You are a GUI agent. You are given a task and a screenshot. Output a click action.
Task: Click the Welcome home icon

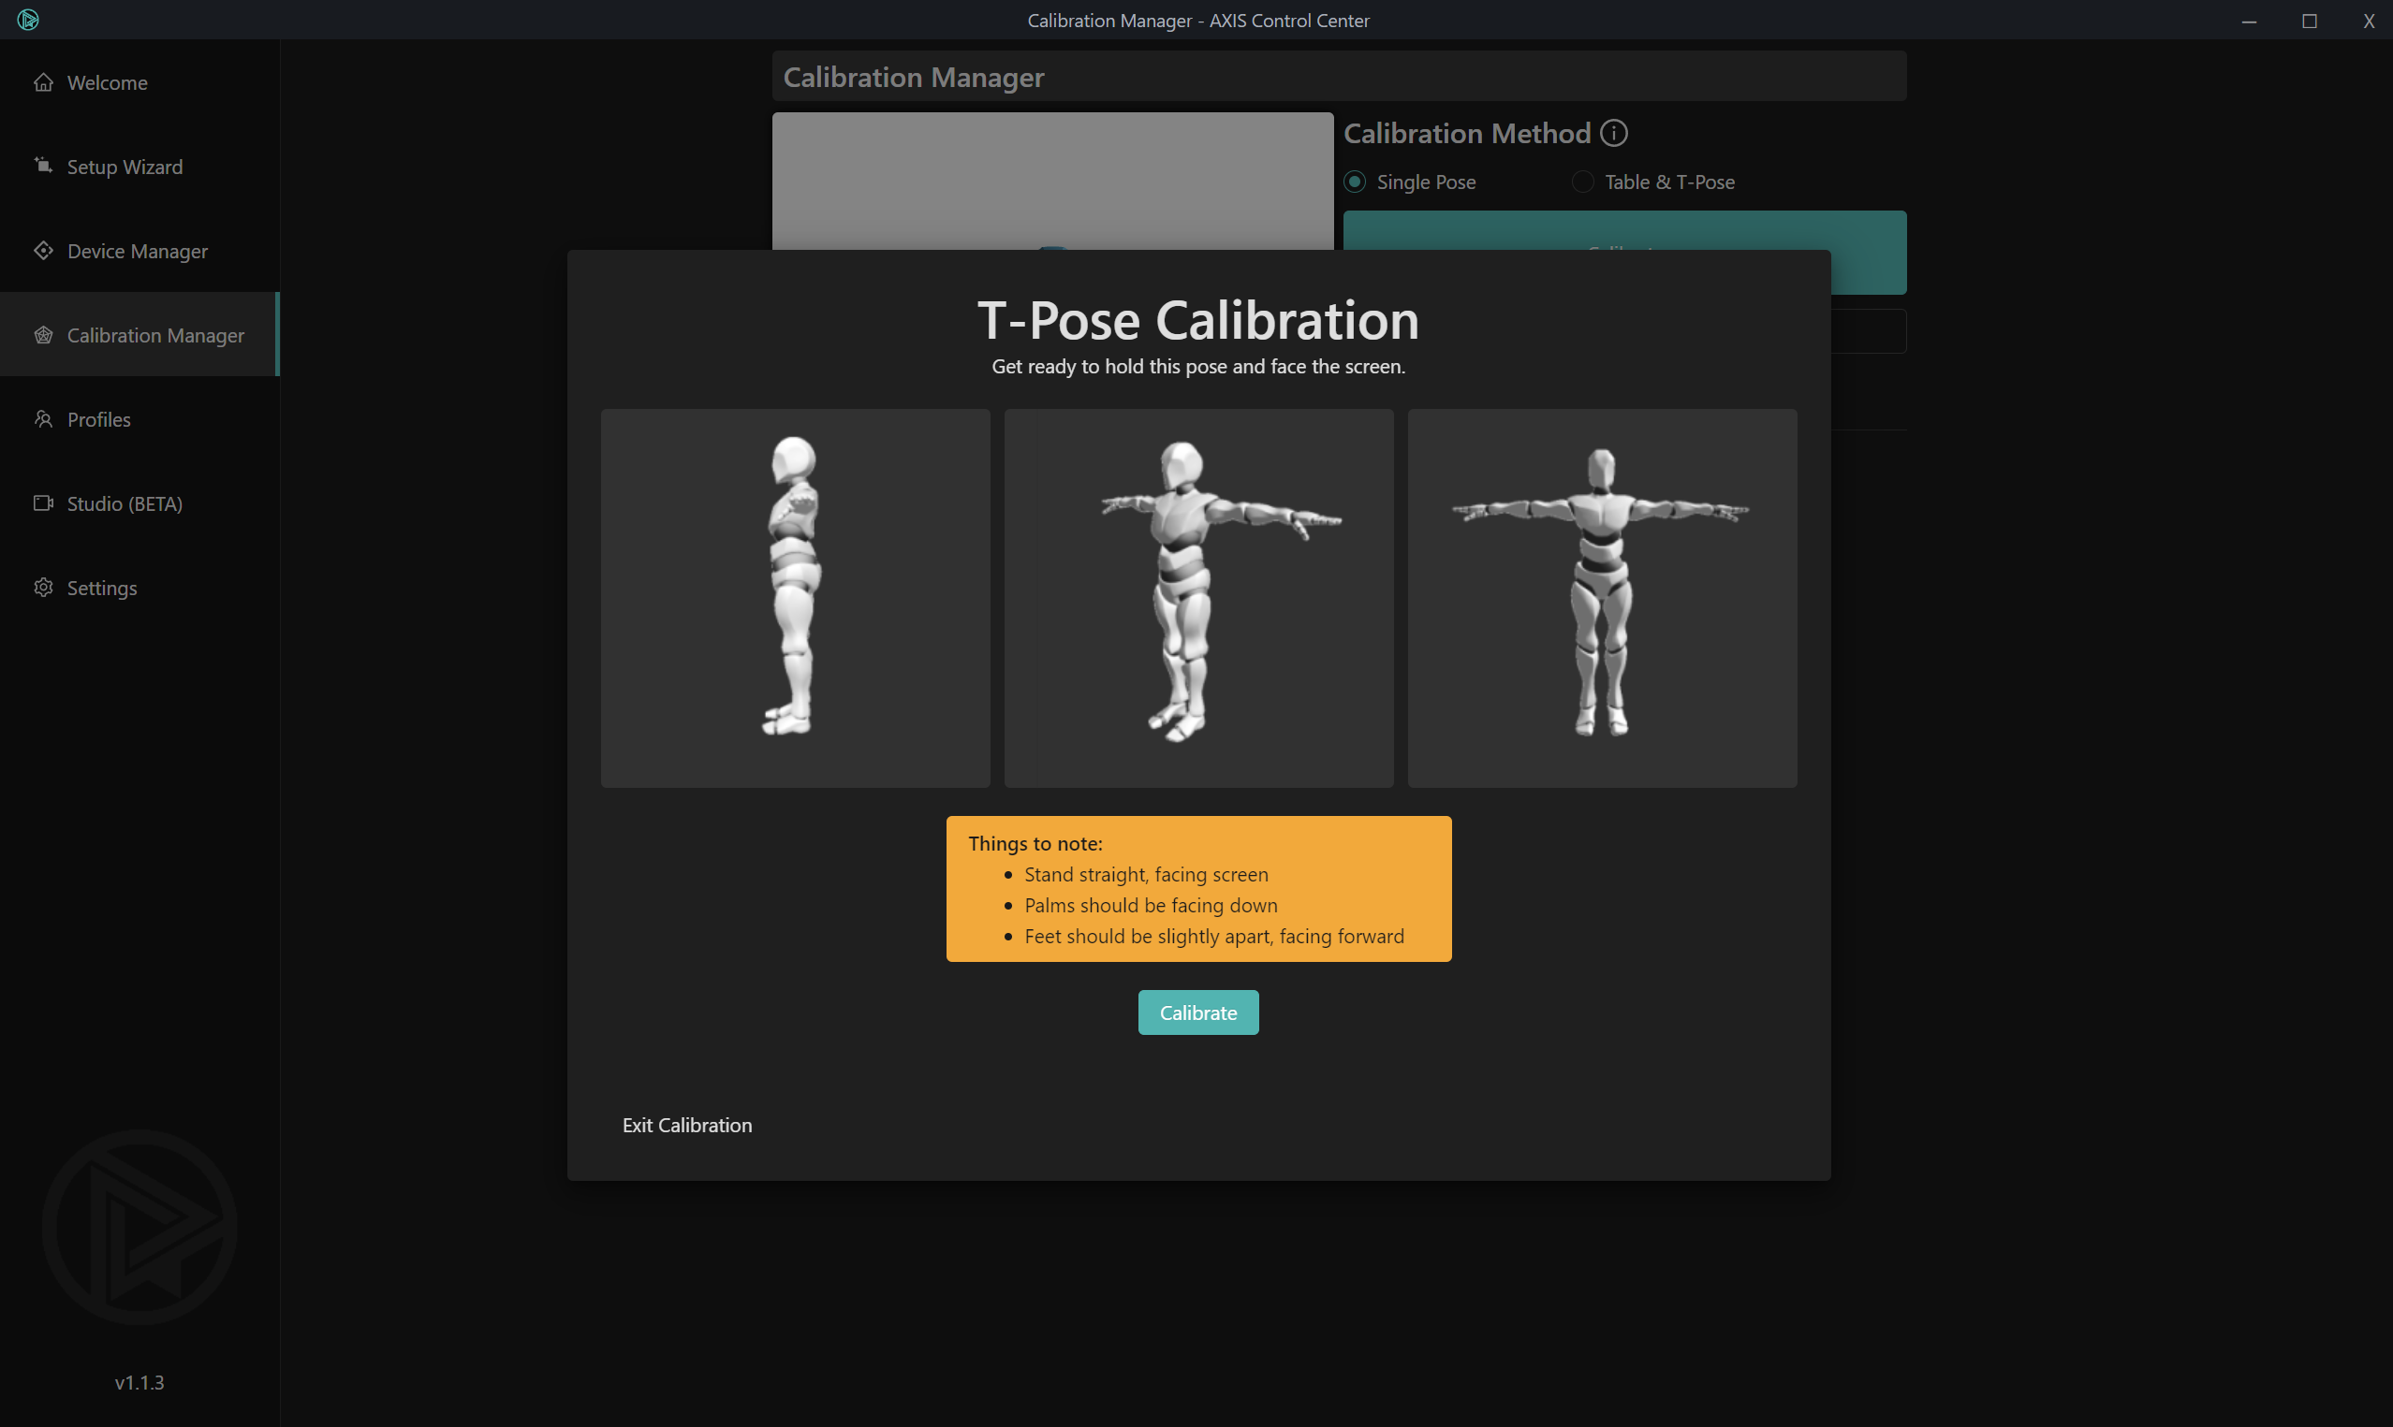(43, 82)
